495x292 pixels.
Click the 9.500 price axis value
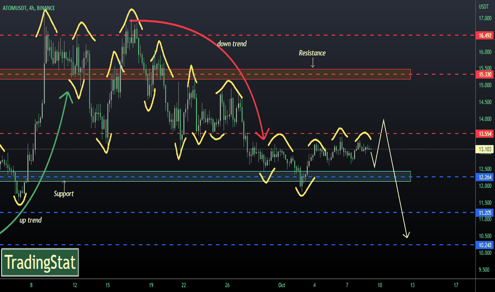[485, 270]
